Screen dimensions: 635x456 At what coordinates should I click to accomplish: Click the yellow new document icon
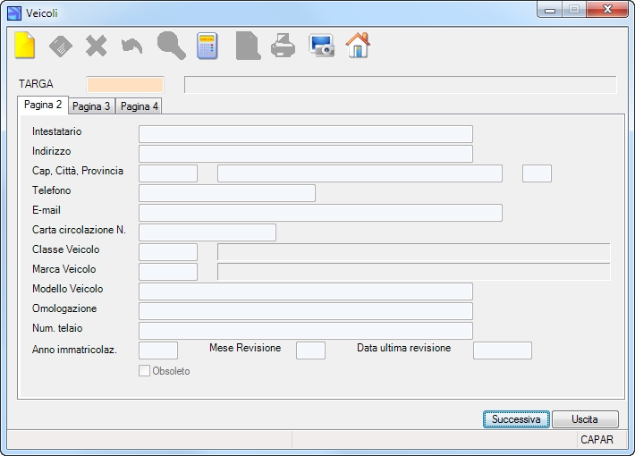tap(25, 46)
